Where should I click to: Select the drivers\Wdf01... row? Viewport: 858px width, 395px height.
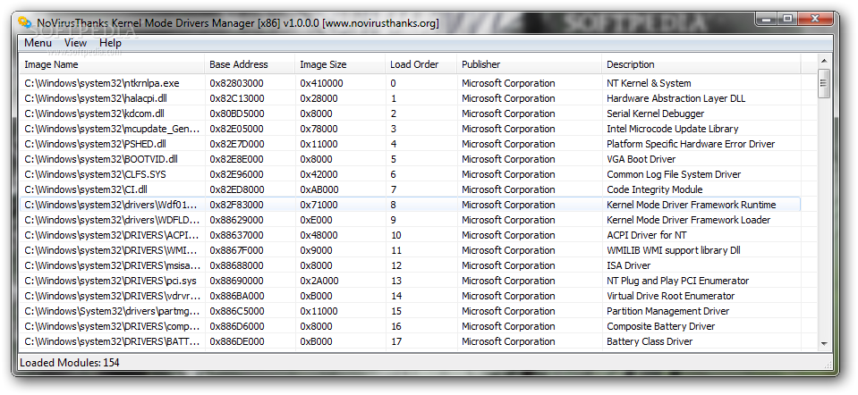[410, 205]
